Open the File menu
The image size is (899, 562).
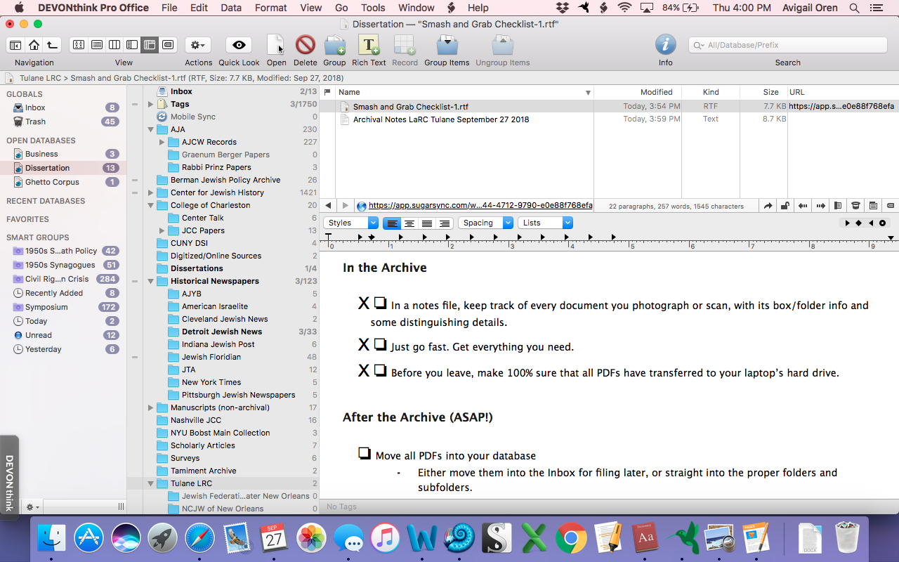click(169, 8)
